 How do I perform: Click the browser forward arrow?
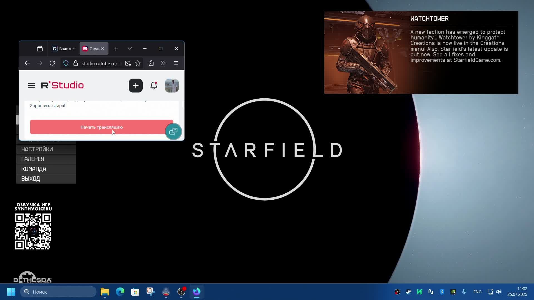[40, 63]
